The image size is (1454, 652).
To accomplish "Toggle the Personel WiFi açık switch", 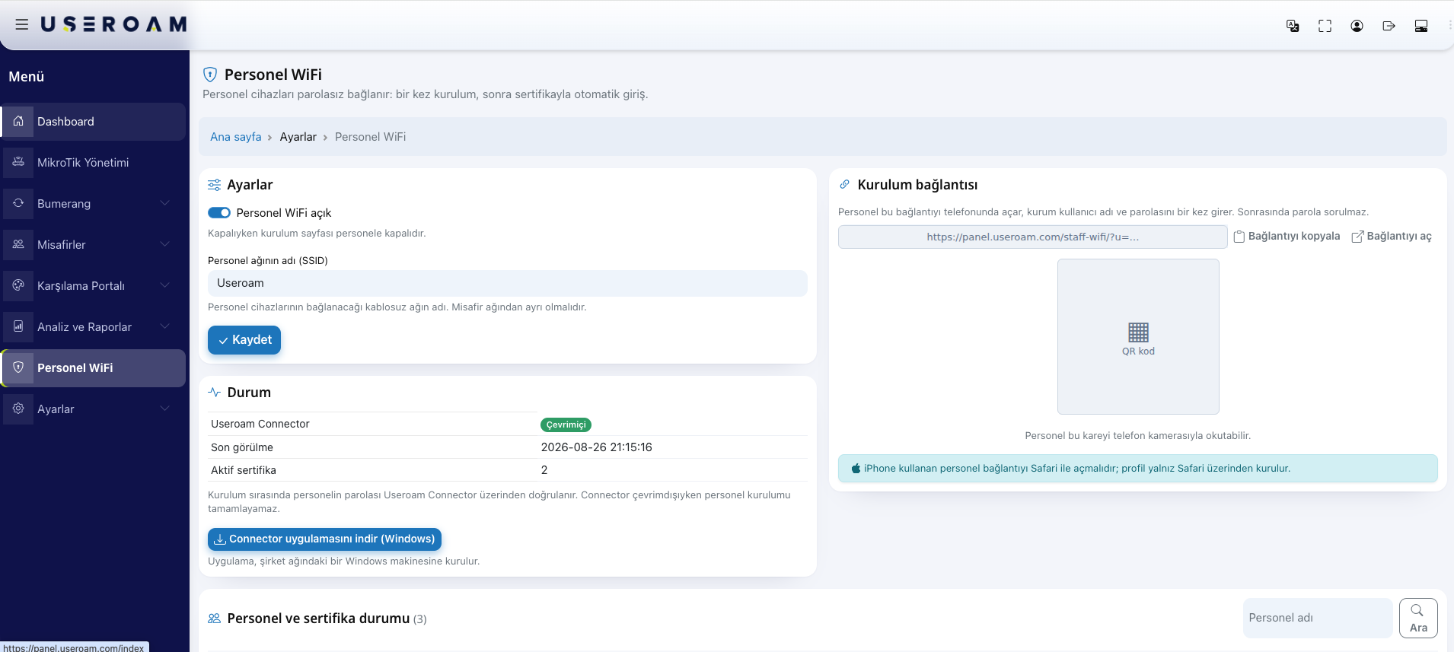I will pos(219,213).
